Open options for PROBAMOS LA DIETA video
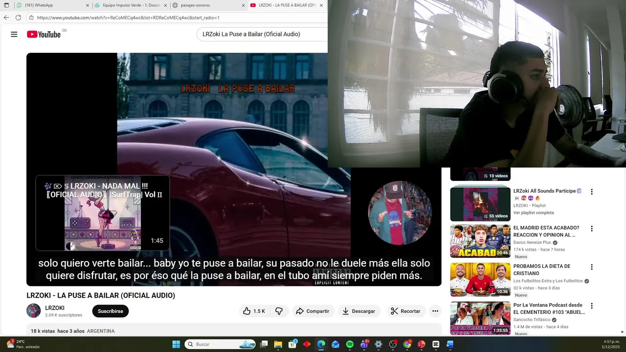The height and width of the screenshot is (352, 626). [592, 267]
